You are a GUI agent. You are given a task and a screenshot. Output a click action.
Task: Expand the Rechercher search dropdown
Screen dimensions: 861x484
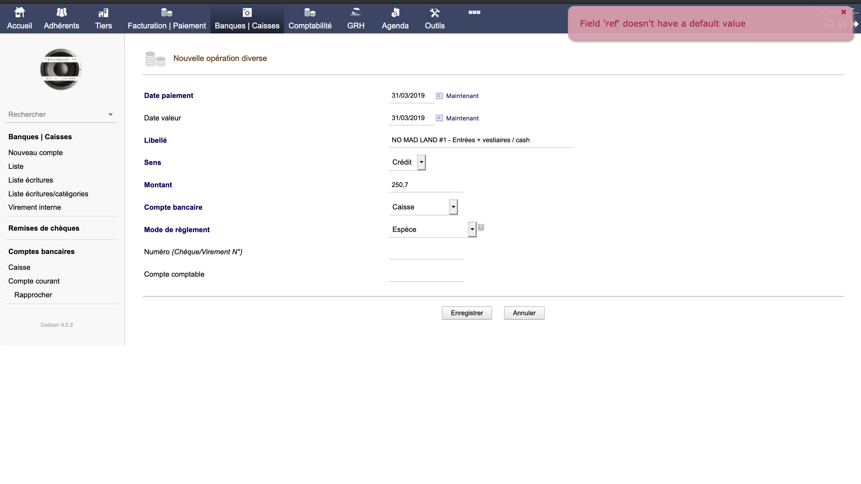pos(110,114)
